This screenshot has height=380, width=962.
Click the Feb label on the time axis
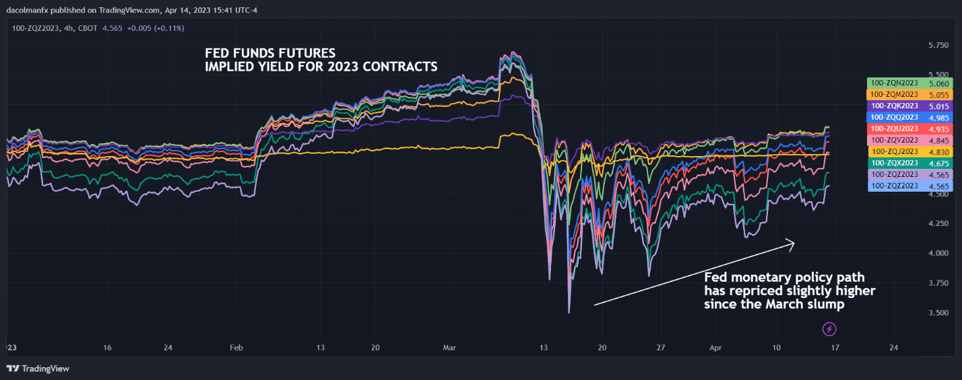coord(236,348)
